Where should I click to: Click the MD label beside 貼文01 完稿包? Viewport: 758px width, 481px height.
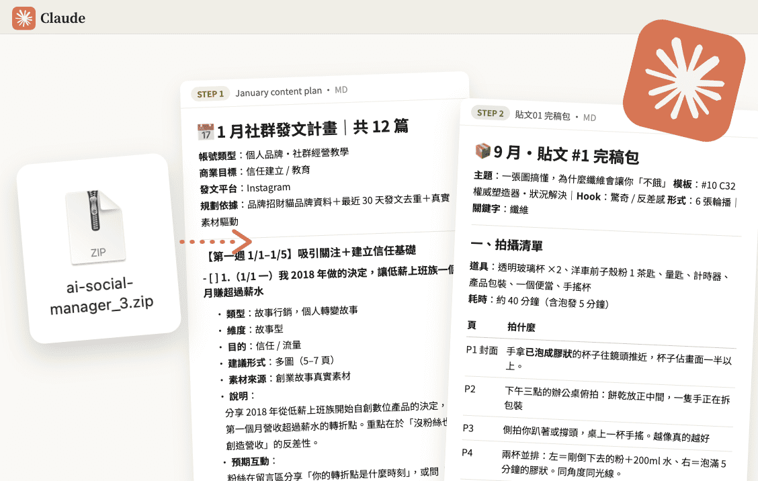tap(589, 118)
